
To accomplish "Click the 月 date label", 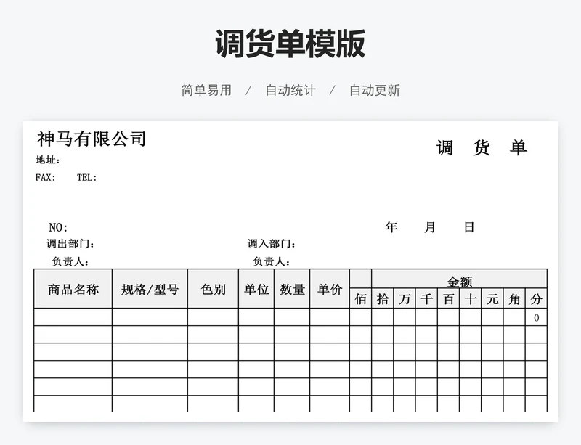I will [430, 226].
